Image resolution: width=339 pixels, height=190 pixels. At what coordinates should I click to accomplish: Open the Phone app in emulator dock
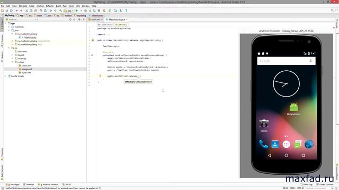click(264, 144)
